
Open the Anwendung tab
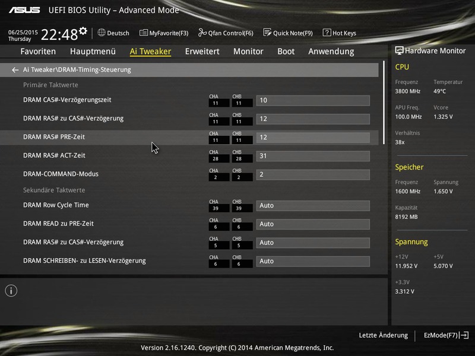(331, 52)
